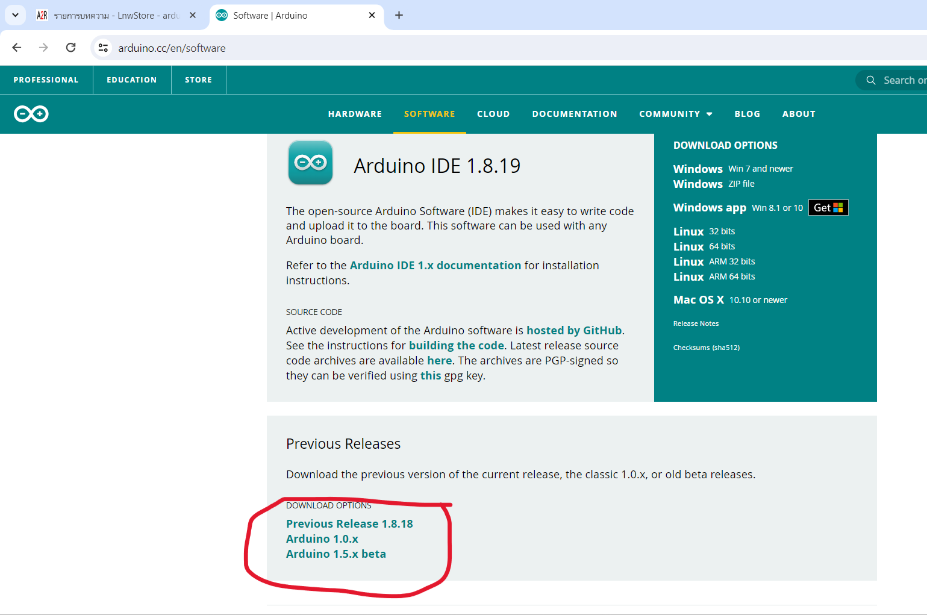Viewport: 927px width, 615px height.
Task: Open a new browser tab
Action: (399, 15)
